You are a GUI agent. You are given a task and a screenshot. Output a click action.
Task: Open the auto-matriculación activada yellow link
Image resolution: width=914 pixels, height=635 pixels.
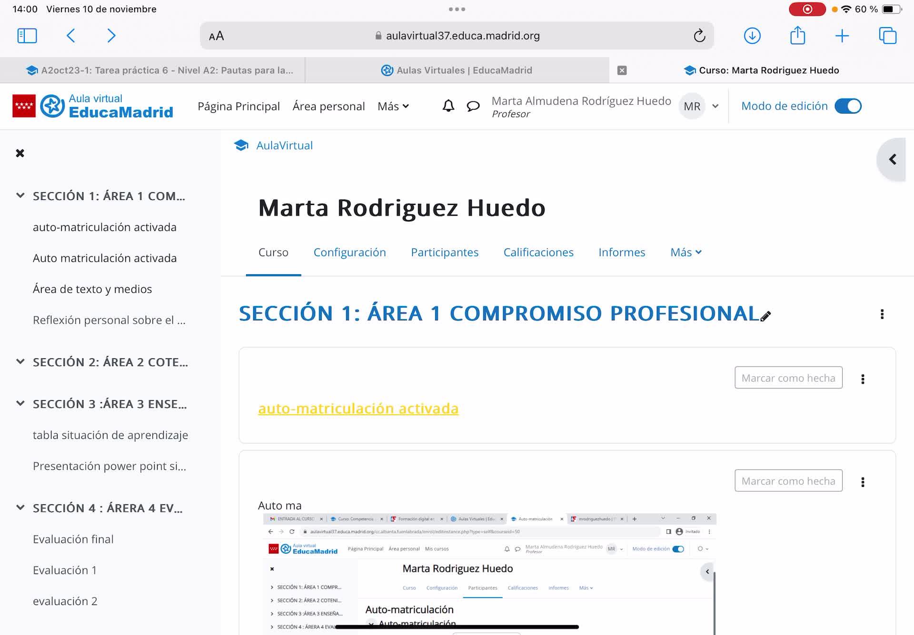point(358,408)
